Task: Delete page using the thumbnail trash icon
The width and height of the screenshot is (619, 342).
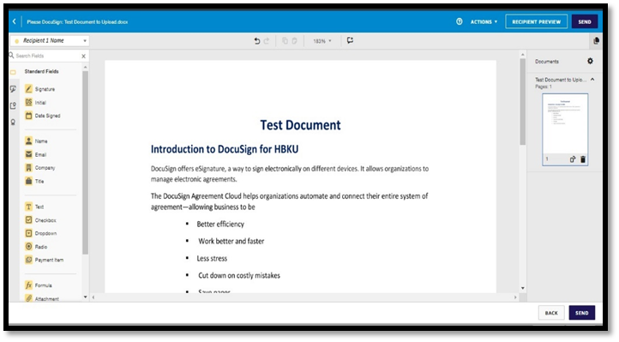Action: point(583,159)
